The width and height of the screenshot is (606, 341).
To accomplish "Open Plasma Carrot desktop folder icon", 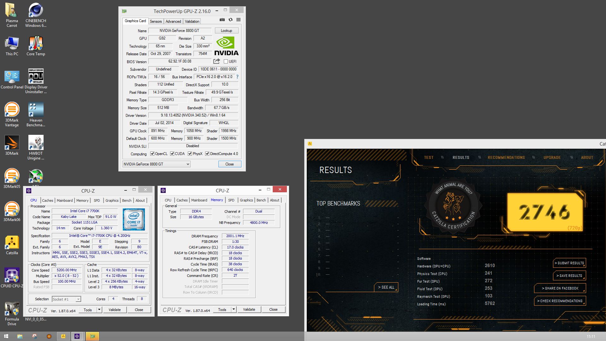I will [12, 15].
